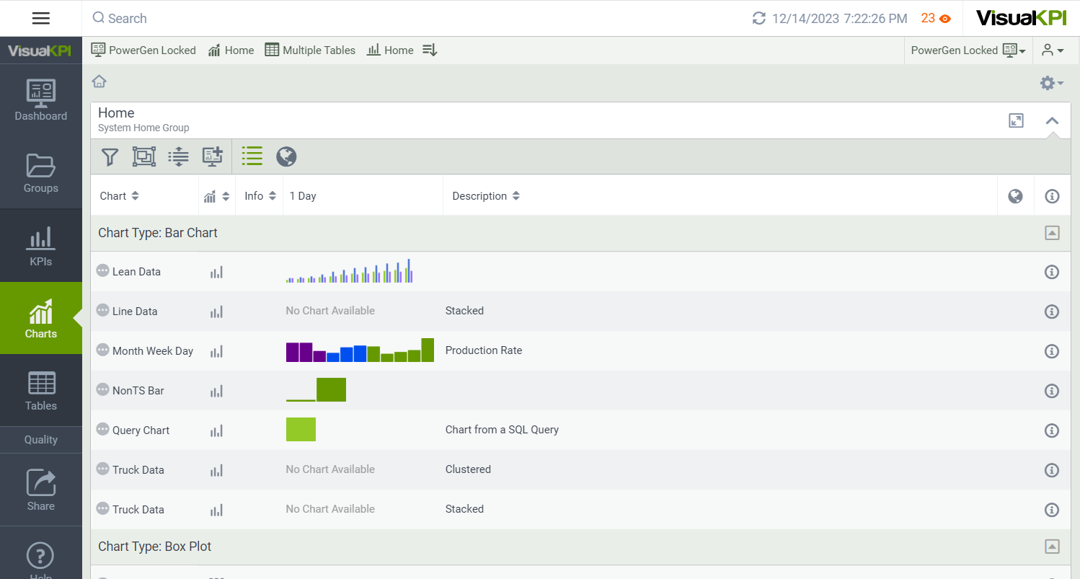Screen dimensions: 1080x579
Task: Open info icon for Lean Data row
Action: point(1052,272)
